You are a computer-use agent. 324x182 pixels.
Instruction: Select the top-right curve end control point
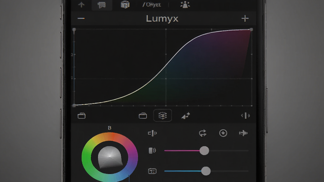251,30
